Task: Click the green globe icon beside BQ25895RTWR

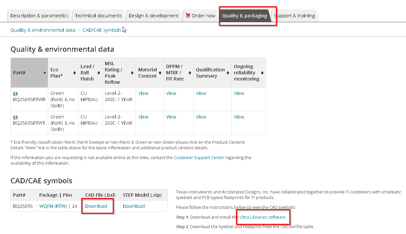Action: point(15,94)
